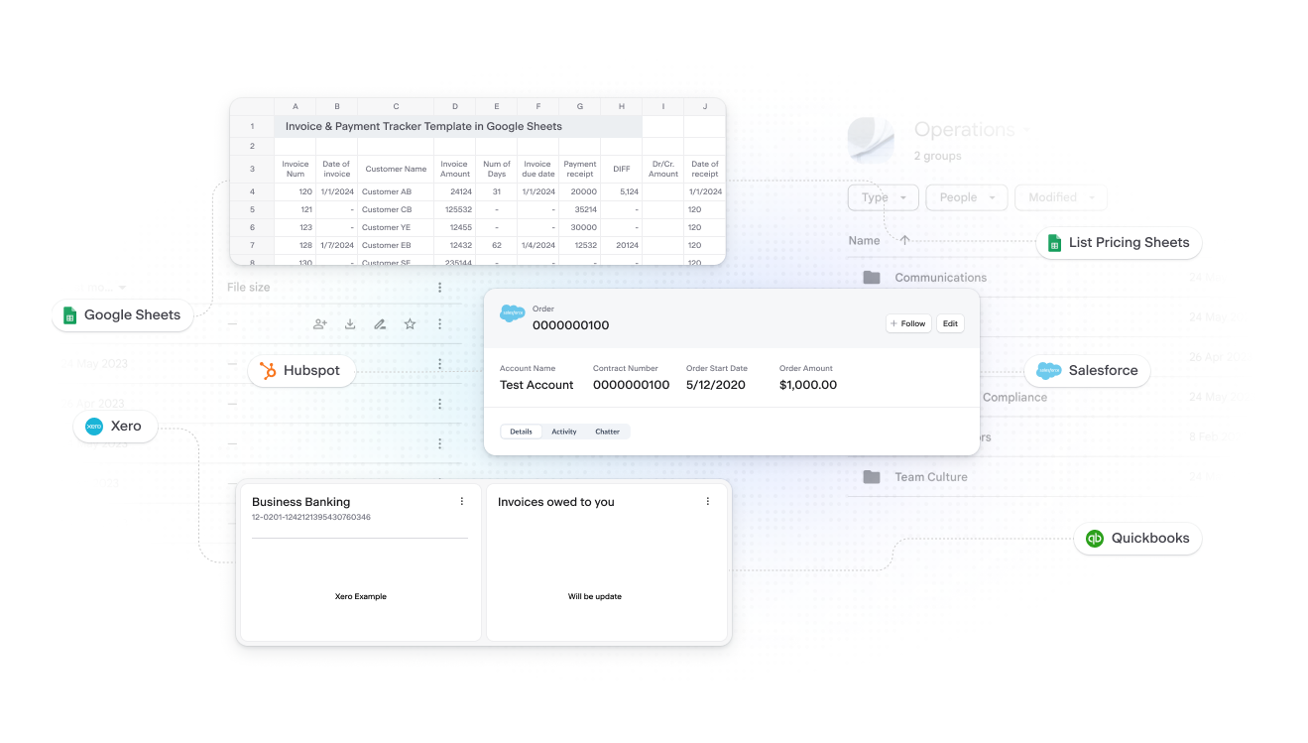This screenshot has height=743, width=1308.
Task: Click the Customer Name header cell
Action: (396, 169)
